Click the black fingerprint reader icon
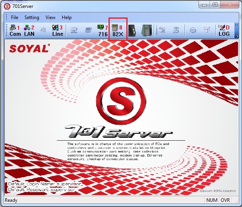The width and height of the screenshot is (242, 207). [x=132, y=30]
